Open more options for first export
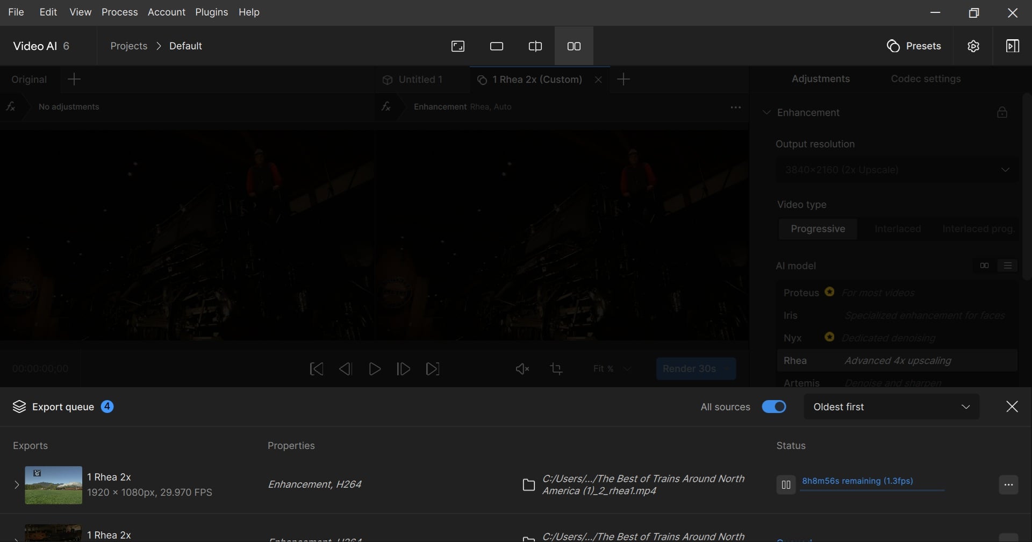This screenshot has width=1032, height=542. coord(1008,485)
